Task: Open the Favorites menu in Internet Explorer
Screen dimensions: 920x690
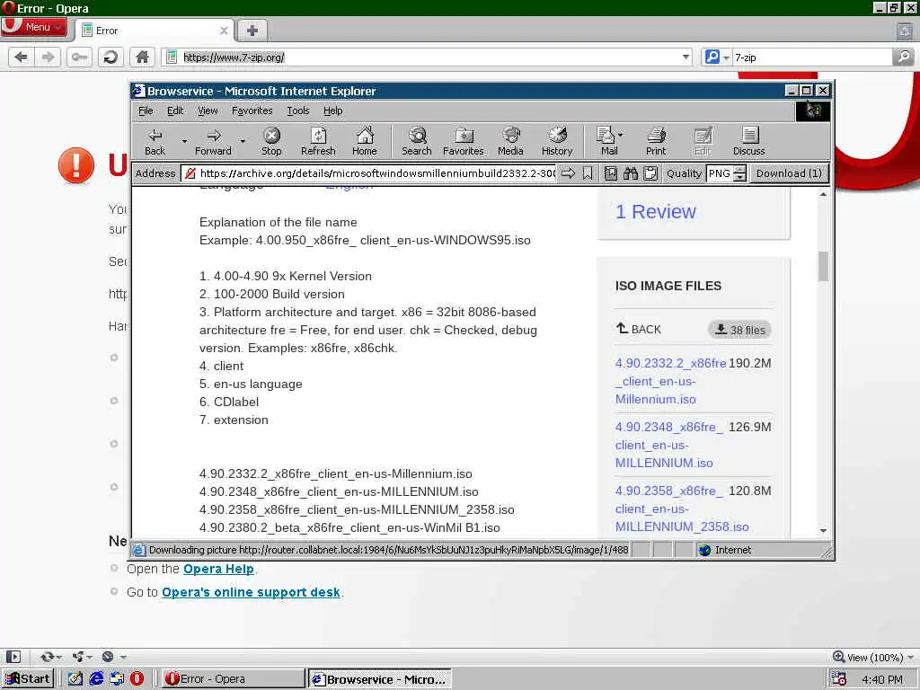Action: pyautogui.click(x=252, y=111)
